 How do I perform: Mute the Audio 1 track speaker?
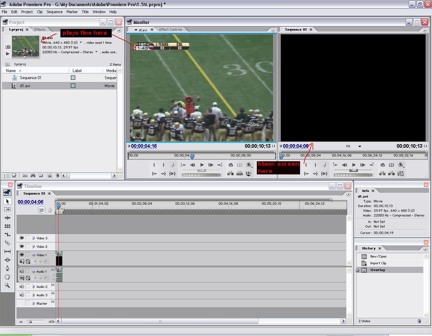(22, 271)
